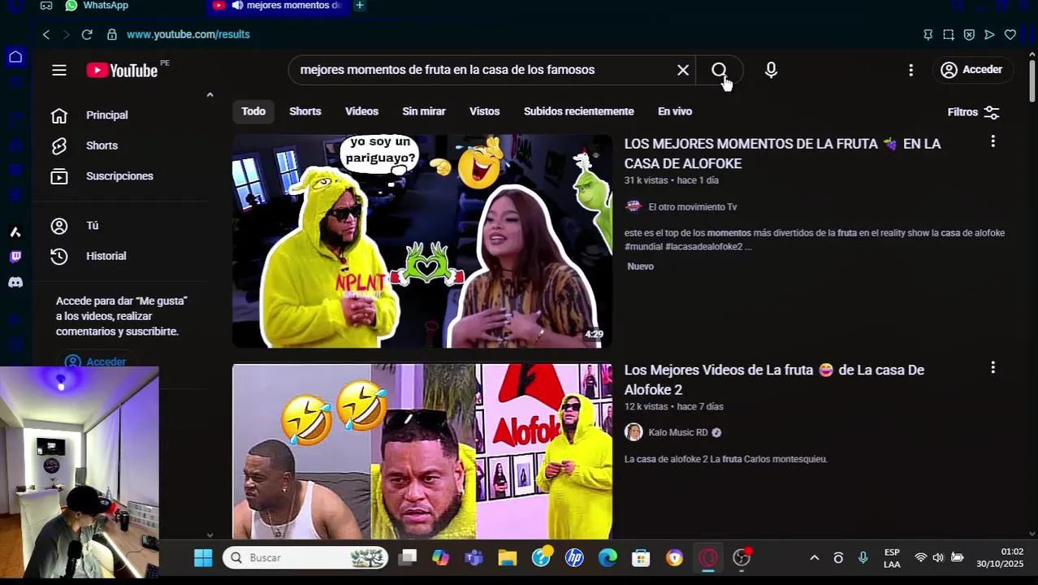Open the YouTube hamburger guide menu
This screenshot has width=1038, height=585.
[x=59, y=70]
